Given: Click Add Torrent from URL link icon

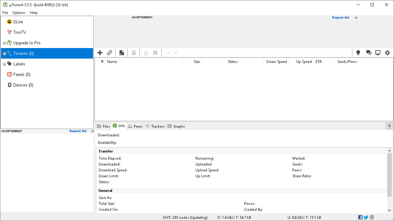Looking at the screenshot, I should (110, 53).
